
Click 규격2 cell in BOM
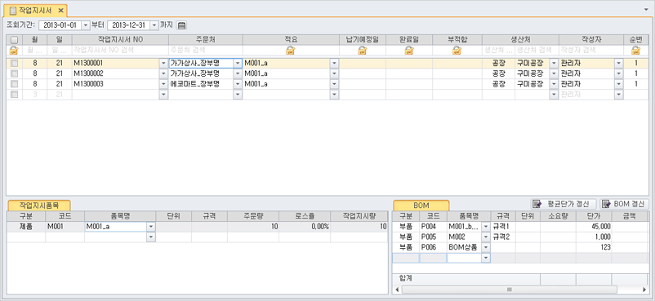pos(503,237)
